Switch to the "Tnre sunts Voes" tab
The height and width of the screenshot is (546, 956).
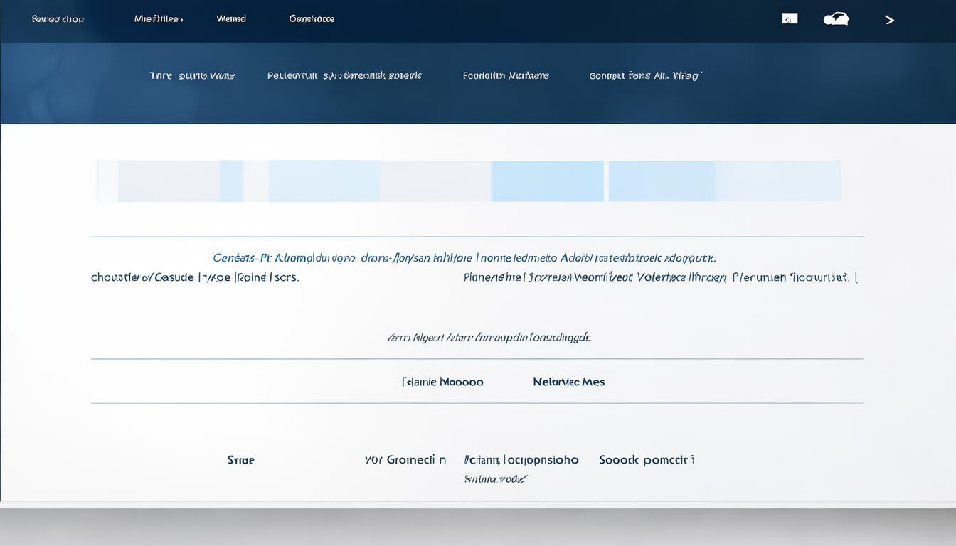point(192,75)
